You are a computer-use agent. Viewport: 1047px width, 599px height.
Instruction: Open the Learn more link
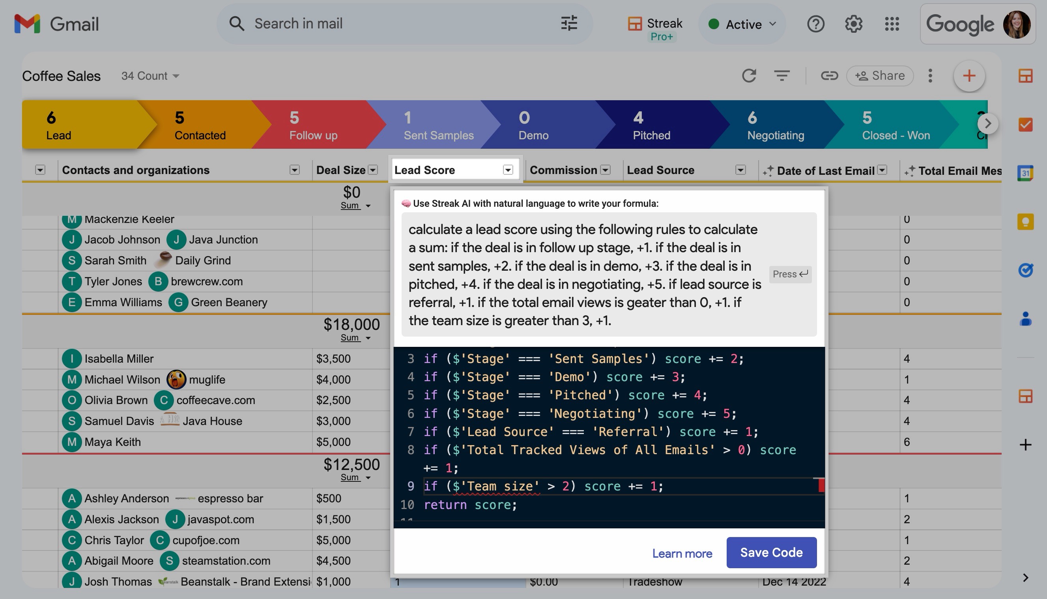point(682,553)
